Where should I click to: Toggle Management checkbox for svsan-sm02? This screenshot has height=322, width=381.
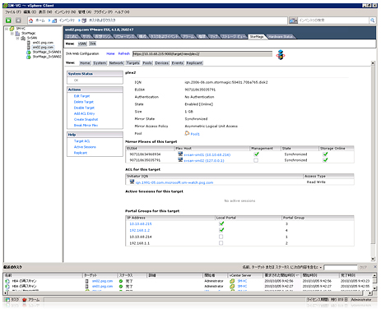click(x=256, y=160)
